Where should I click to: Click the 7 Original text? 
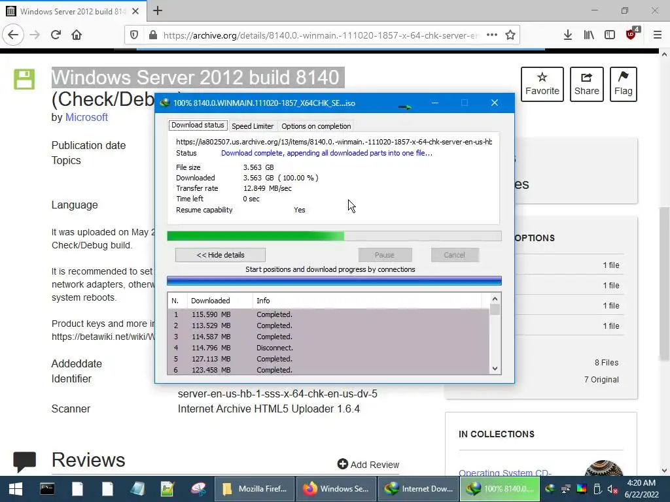(x=601, y=380)
